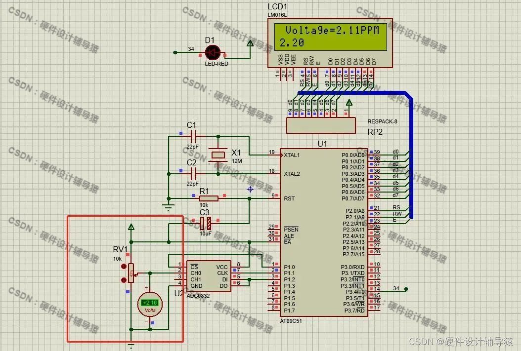Viewport: 521px width, 351px height.
Task: Click the terminal dot labeled 34 at P3.4
Action: (406, 289)
